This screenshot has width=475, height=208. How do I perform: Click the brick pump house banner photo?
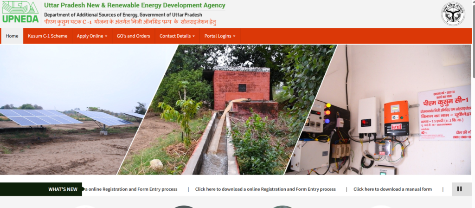[227, 110]
